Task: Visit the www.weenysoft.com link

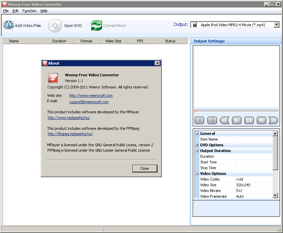Action: coord(91,95)
